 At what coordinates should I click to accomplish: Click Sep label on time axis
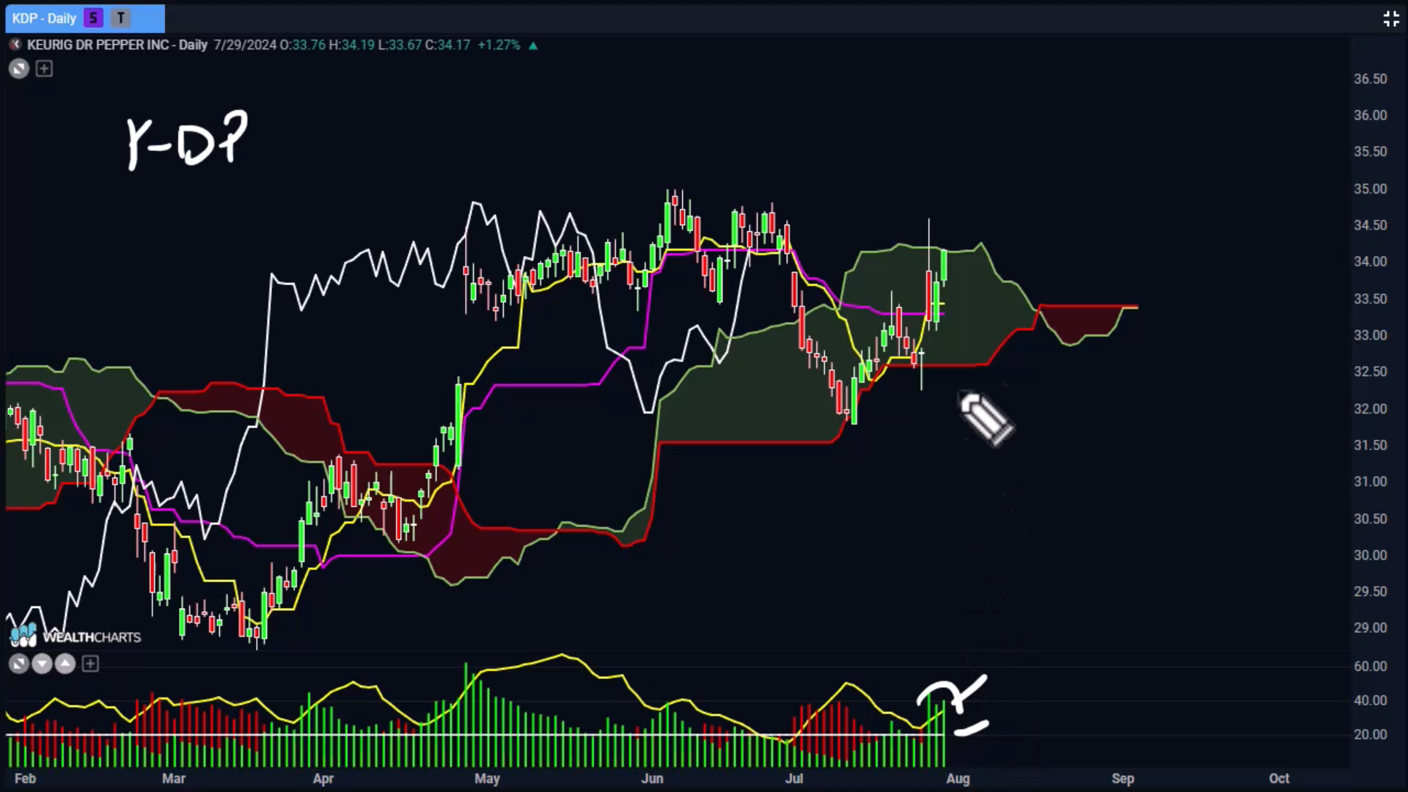(1123, 779)
